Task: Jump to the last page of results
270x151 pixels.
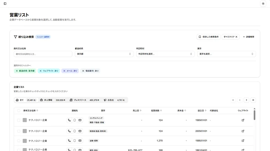Action: coord(253,100)
